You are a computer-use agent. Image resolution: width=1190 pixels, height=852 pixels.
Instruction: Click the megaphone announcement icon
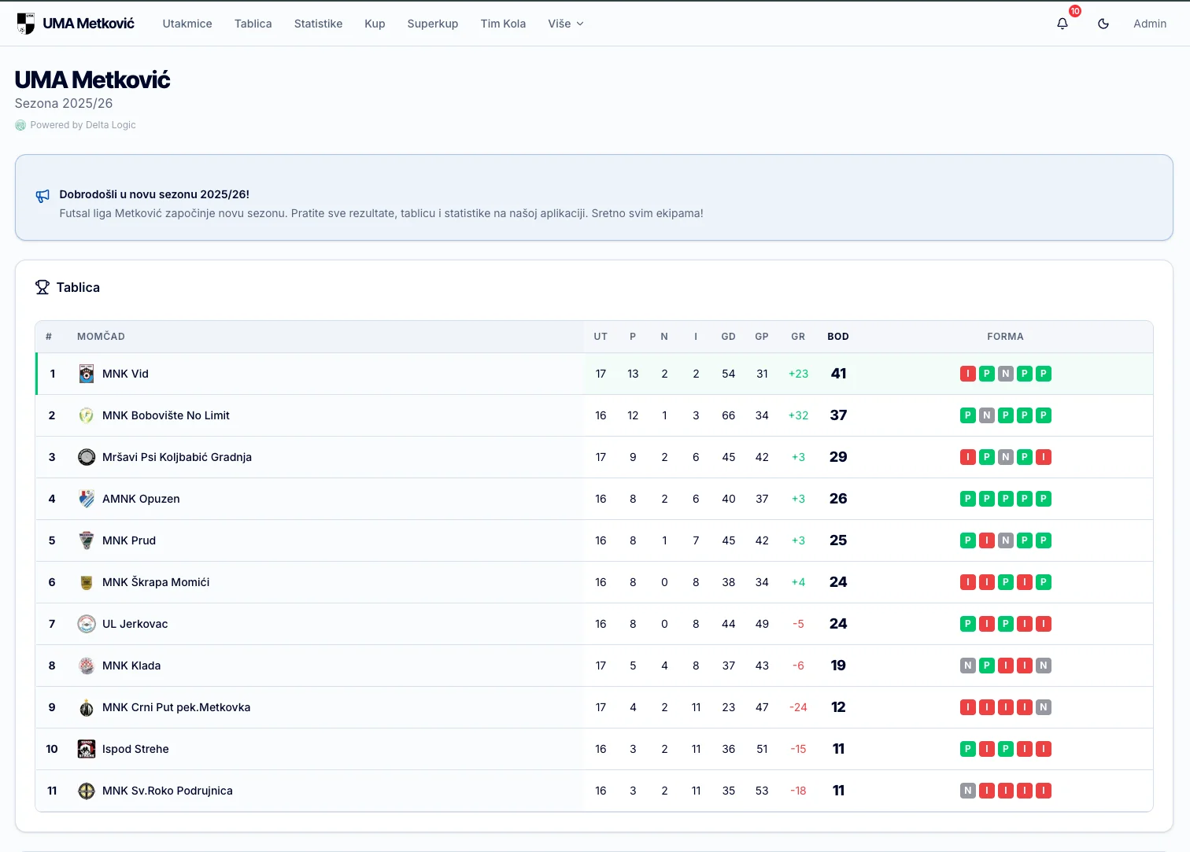point(42,196)
